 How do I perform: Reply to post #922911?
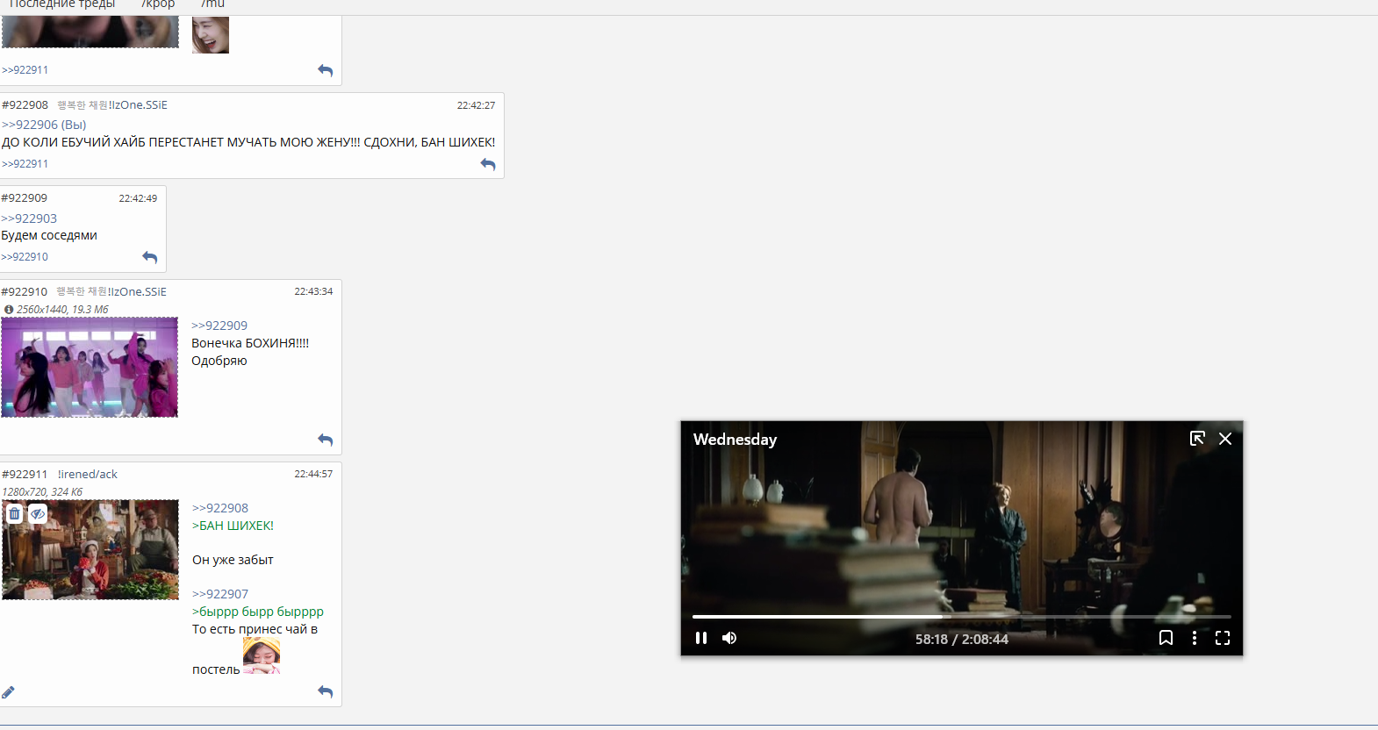(x=325, y=691)
